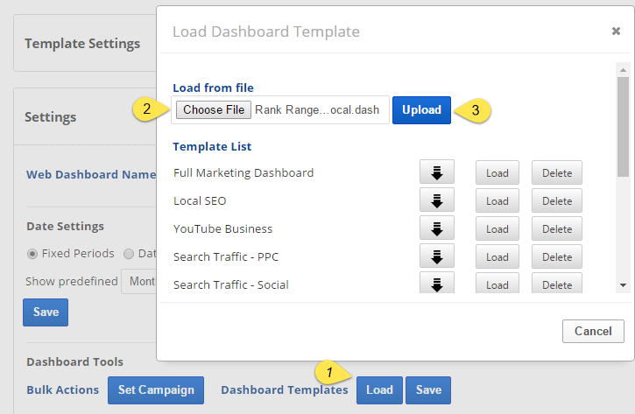Screen dimensions: 635x414
Task: Save the current dashboard as a template
Action: tap(428, 389)
